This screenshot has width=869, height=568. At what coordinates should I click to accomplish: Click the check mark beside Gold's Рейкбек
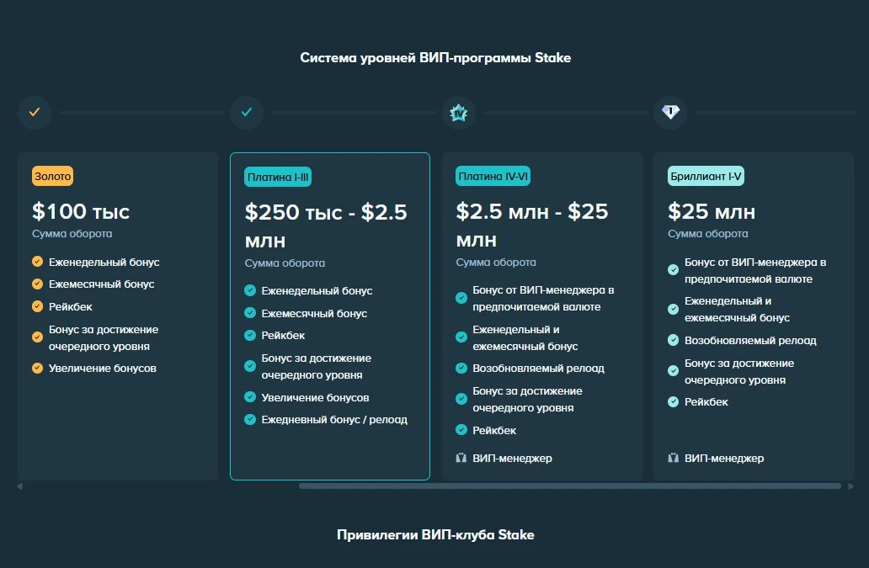click(37, 306)
